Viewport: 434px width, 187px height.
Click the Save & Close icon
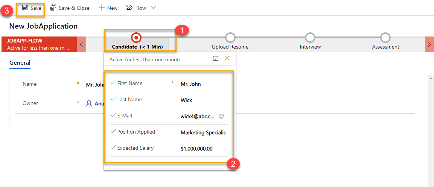point(53,8)
